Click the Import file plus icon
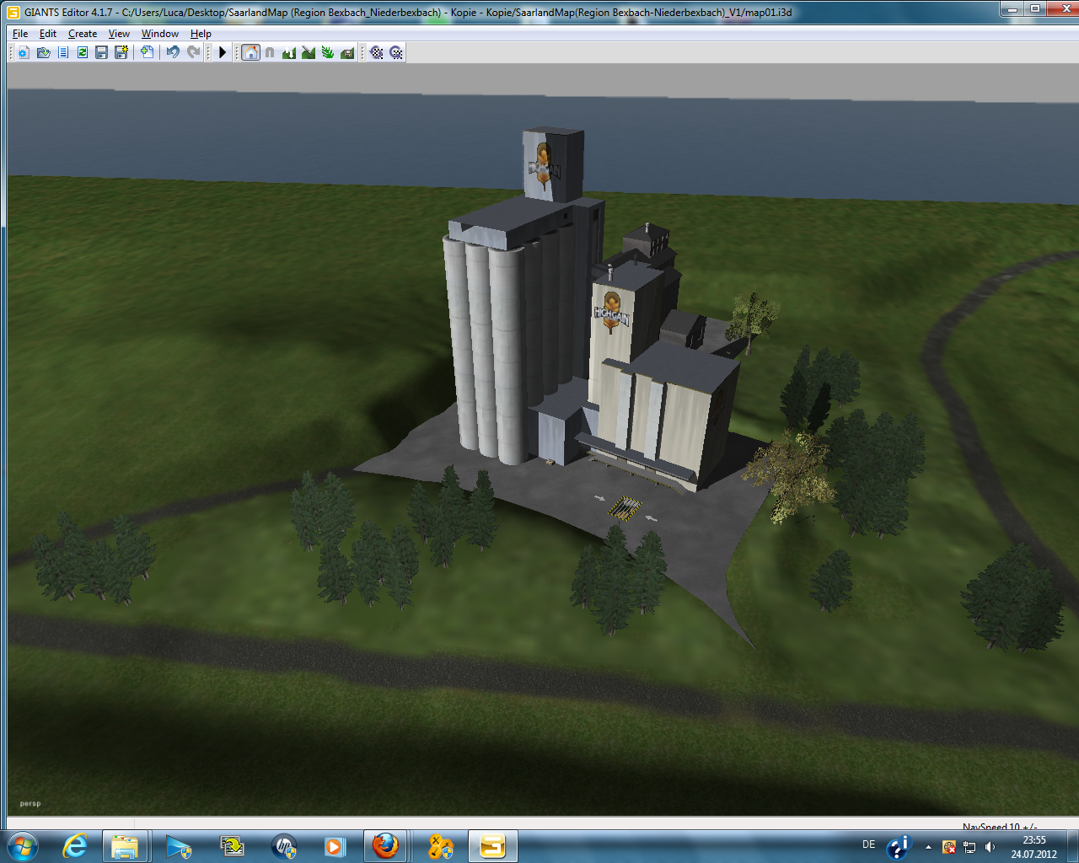 [x=147, y=52]
